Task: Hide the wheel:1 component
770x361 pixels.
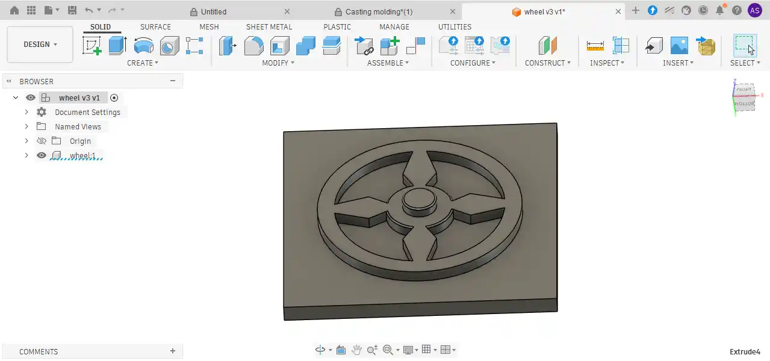Action: [42, 155]
